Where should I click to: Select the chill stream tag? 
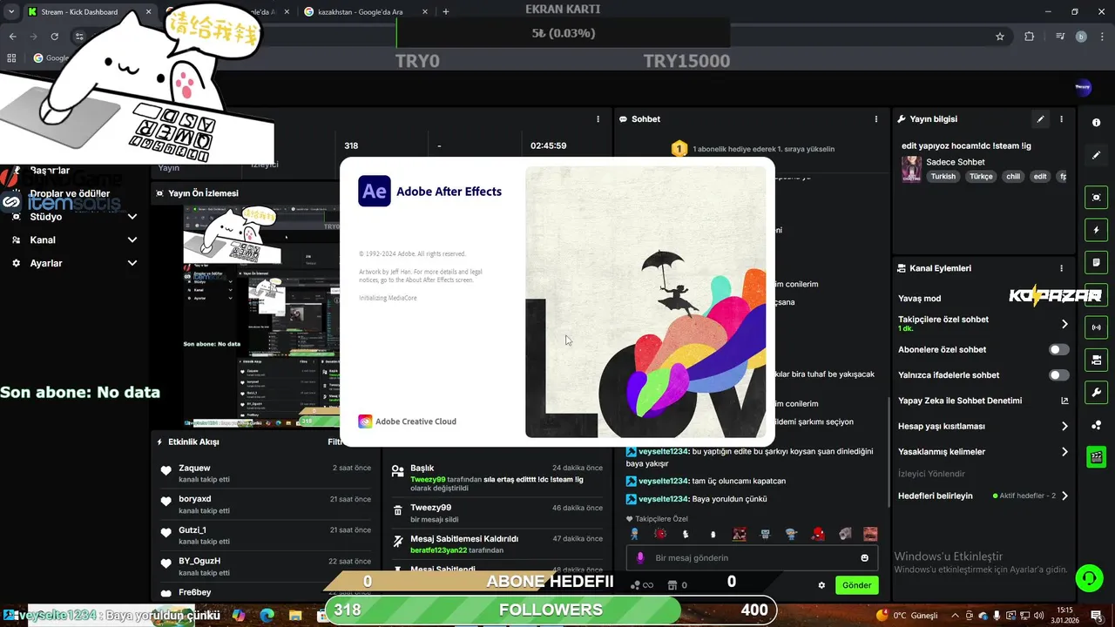click(x=1012, y=176)
